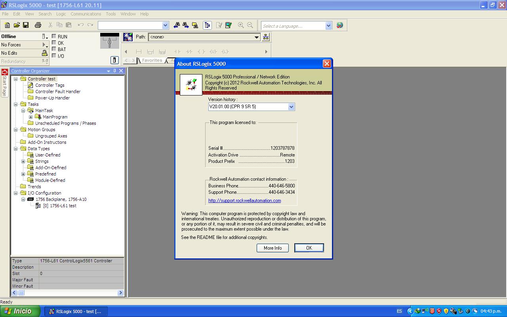Viewport: 507px width, 317px height.
Task: Cut selection with the scissors icon
Action: click(x=50, y=25)
